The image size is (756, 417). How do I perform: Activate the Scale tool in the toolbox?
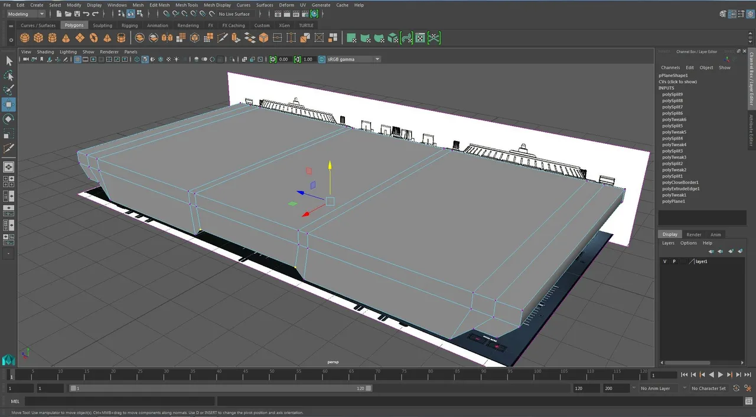pyautogui.click(x=9, y=134)
